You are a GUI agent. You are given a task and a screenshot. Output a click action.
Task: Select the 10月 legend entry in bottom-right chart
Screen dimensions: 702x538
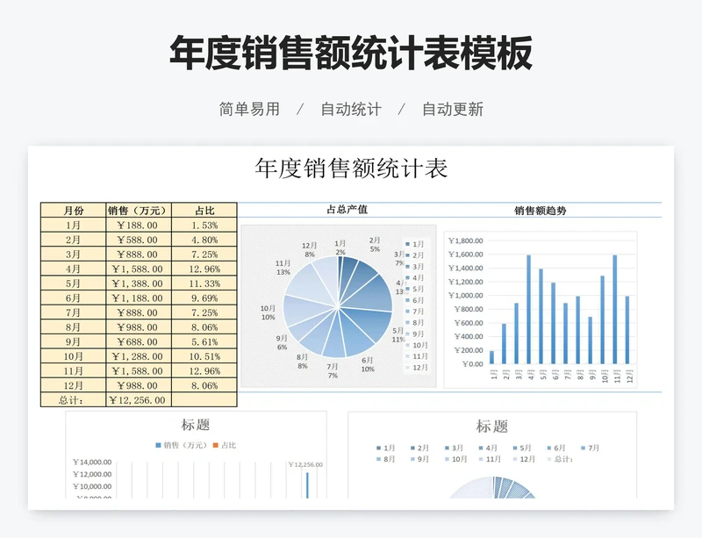coord(456,459)
